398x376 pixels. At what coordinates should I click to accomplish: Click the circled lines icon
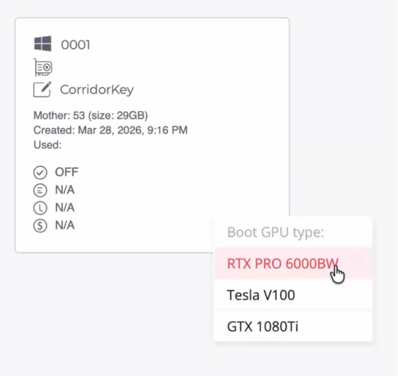[x=40, y=190]
